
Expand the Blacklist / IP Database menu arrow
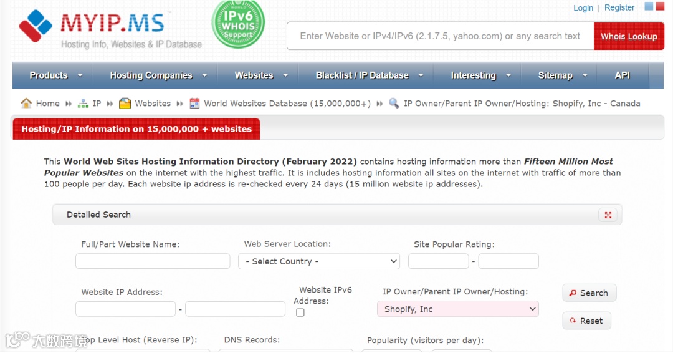tap(421, 75)
